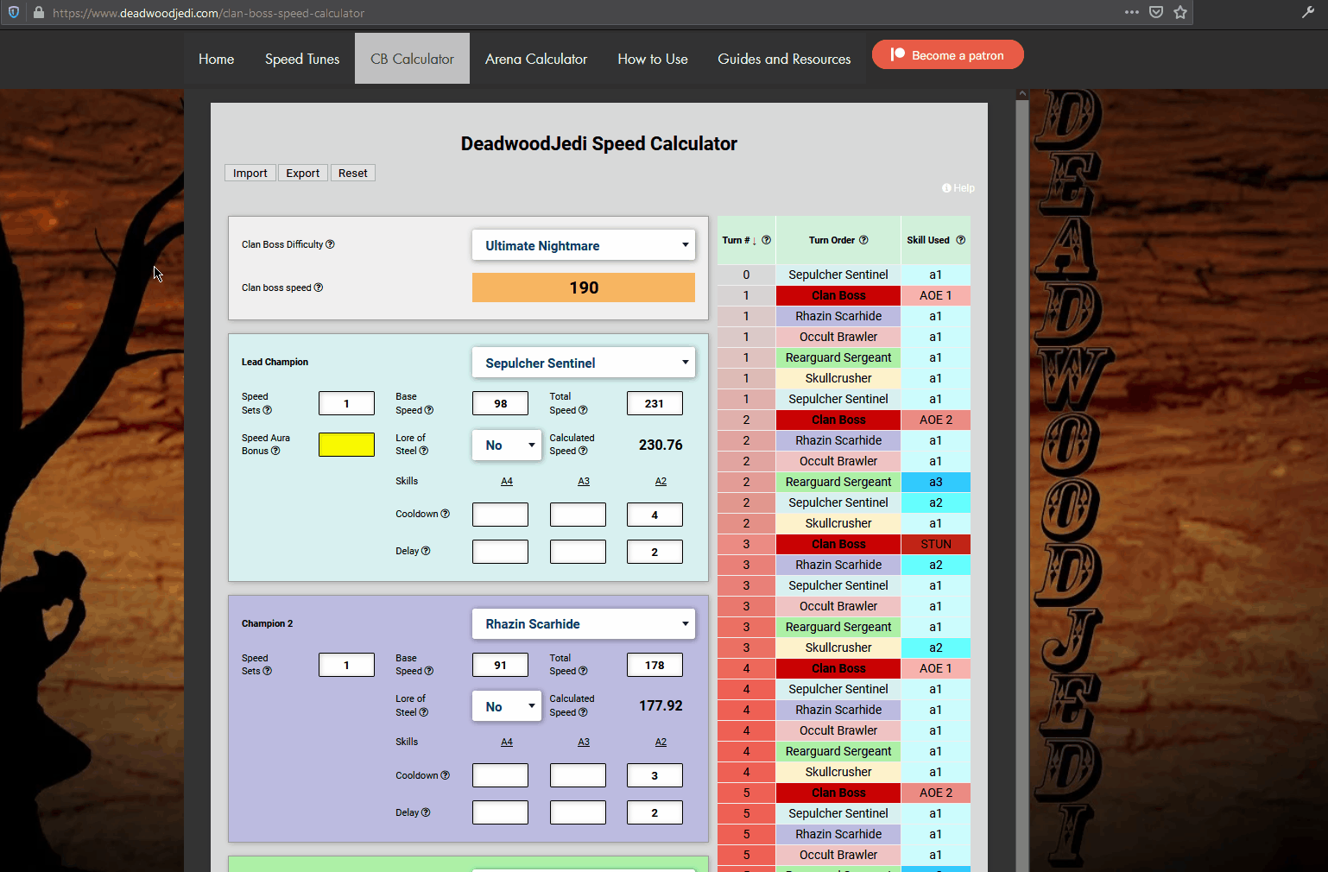The height and width of the screenshot is (872, 1328).
Task: Click the browser address bar URL
Action: coord(208,13)
